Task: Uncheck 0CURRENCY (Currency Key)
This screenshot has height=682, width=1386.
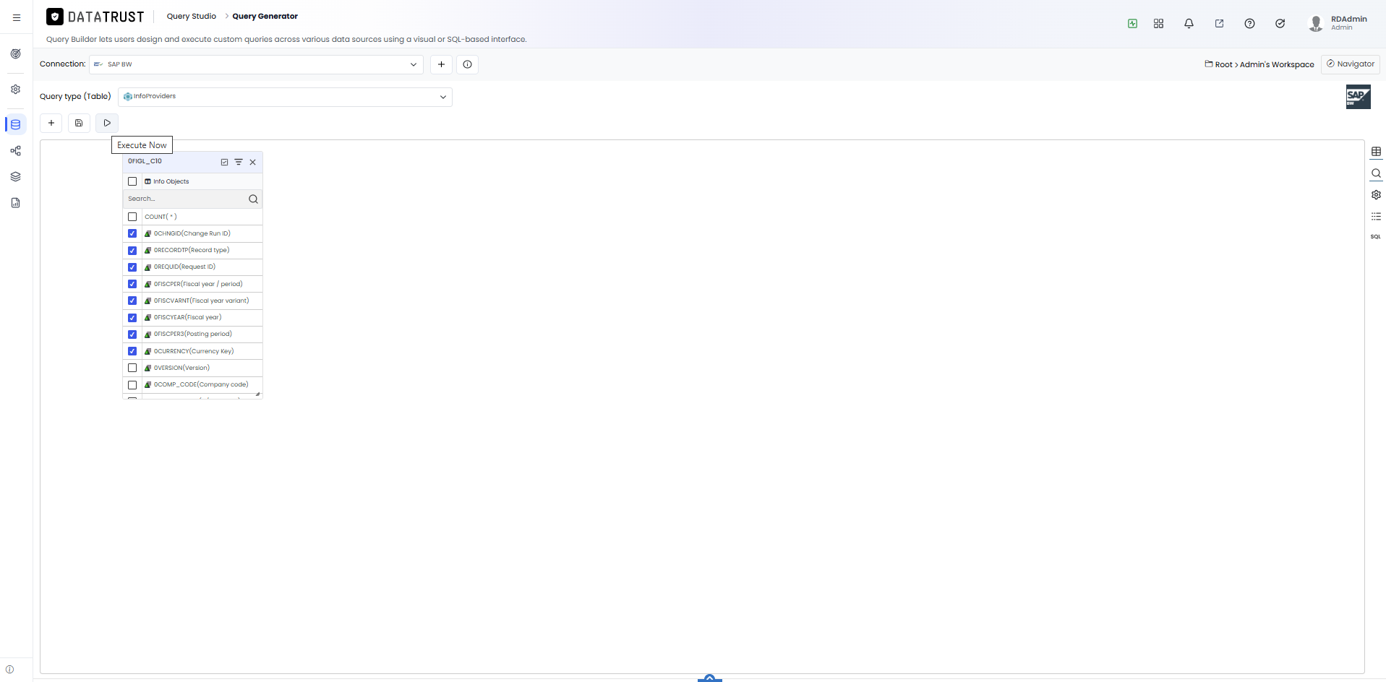Action: (x=132, y=351)
